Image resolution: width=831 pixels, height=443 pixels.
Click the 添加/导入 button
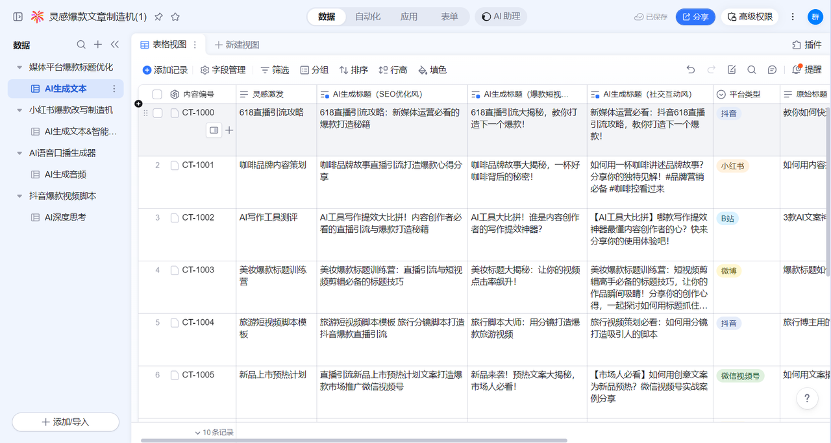coord(66,422)
